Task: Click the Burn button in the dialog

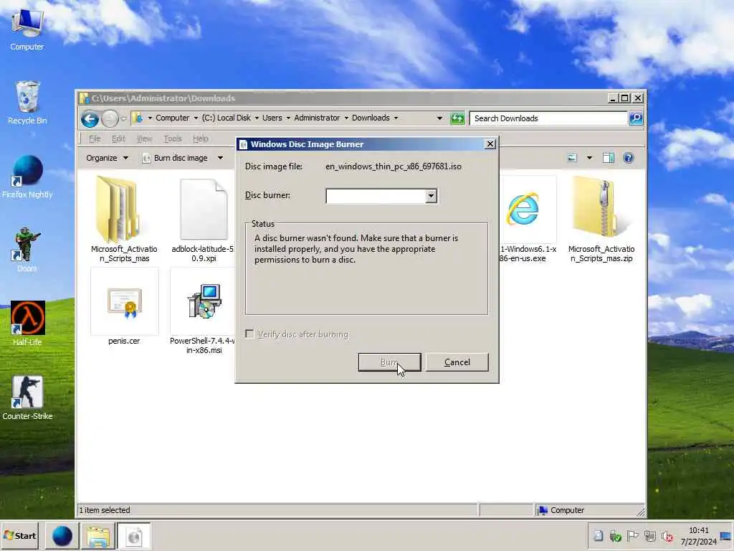Action: (x=389, y=362)
